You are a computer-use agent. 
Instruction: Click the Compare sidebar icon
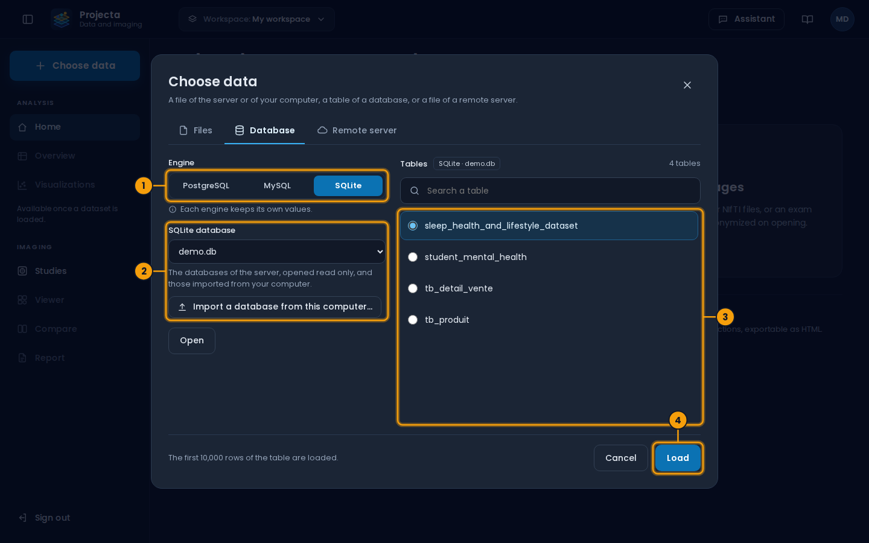click(22, 329)
